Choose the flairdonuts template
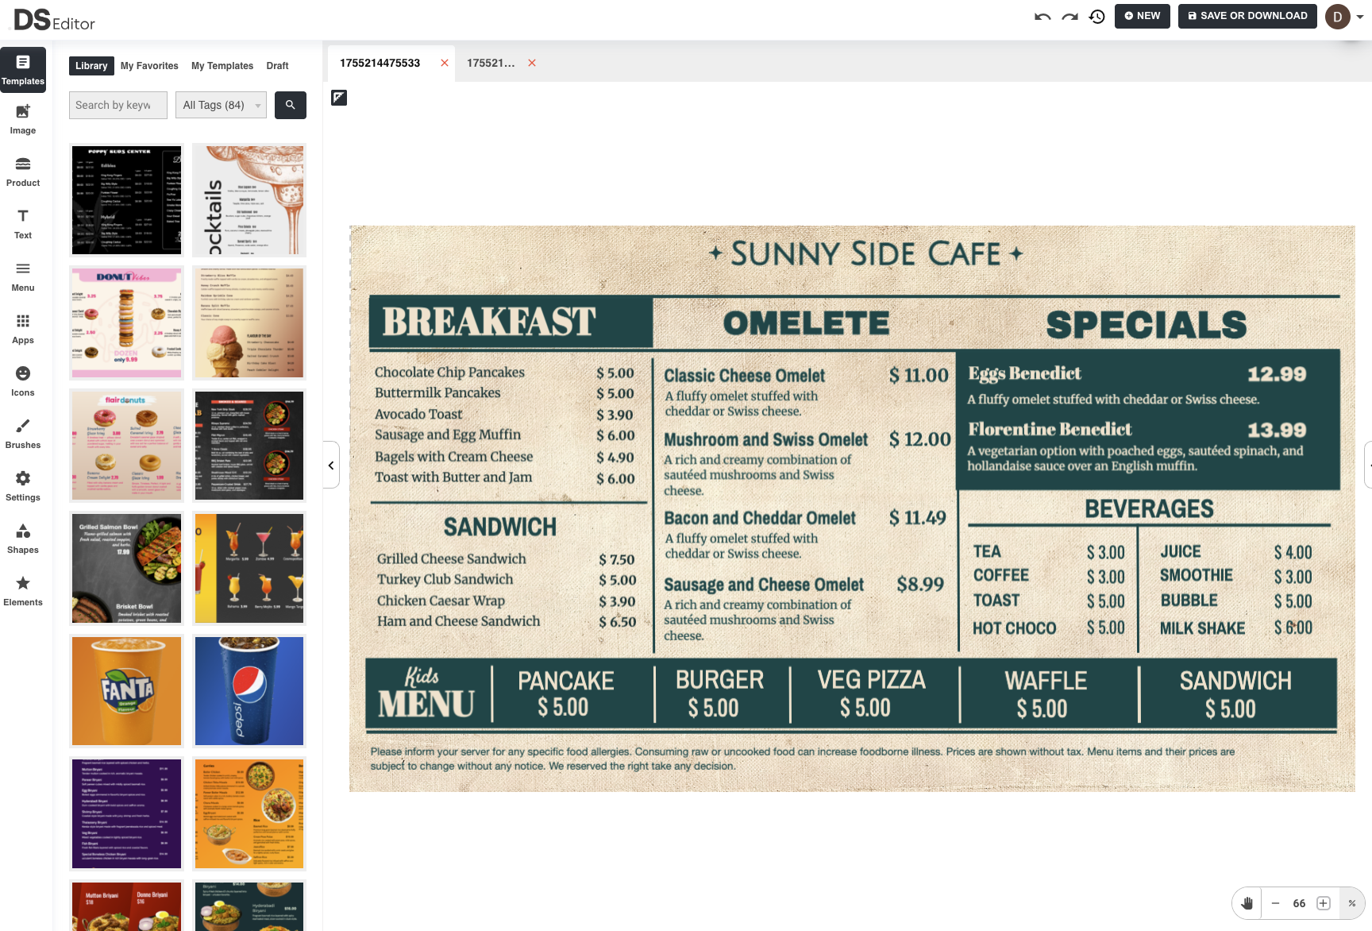This screenshot has height=931, width=1372. click(127, 445)
